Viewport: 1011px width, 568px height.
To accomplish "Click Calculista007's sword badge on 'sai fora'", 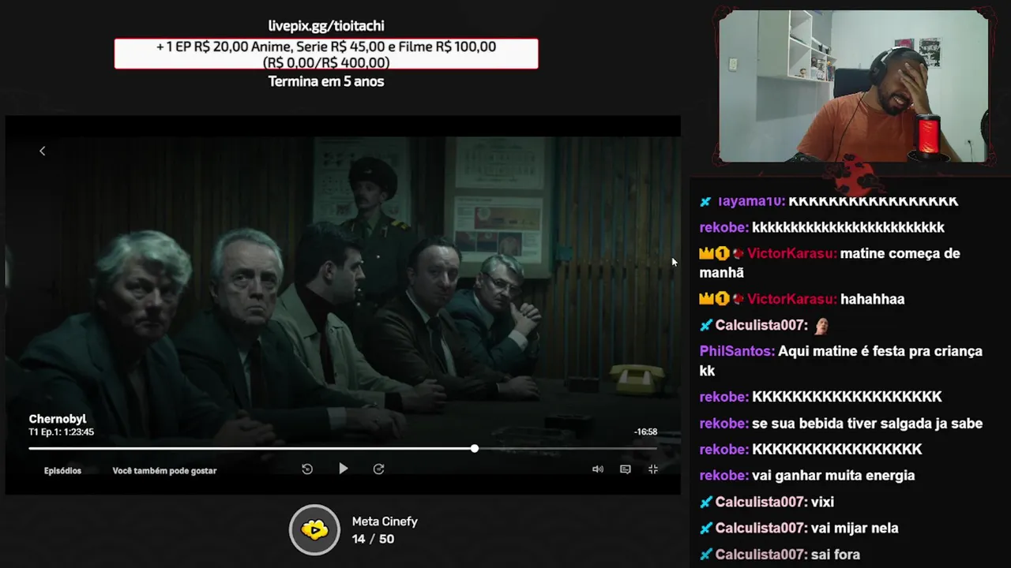I will (706, 555).
